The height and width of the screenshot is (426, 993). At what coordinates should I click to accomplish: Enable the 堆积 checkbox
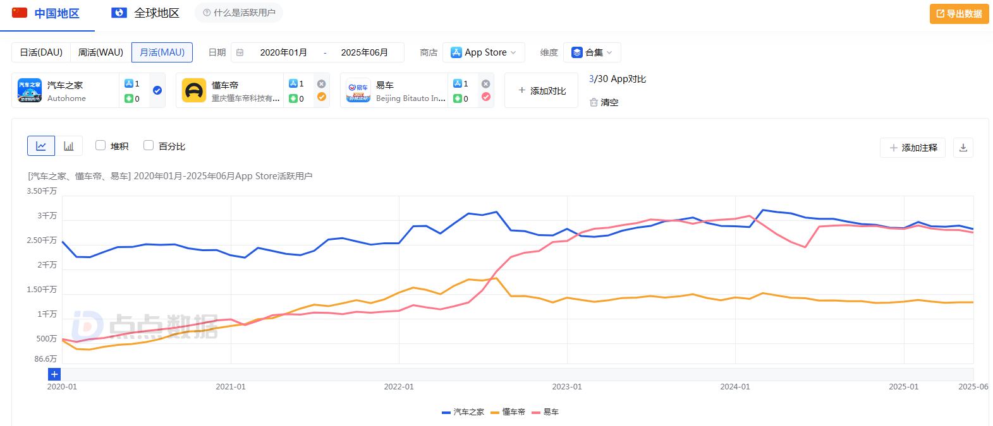coord(101,146)
